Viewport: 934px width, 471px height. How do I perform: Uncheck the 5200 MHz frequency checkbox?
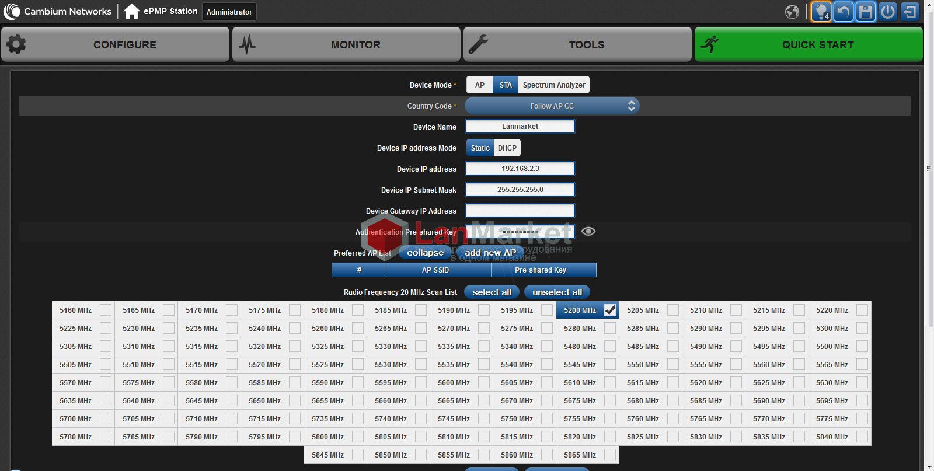[610, 310]
